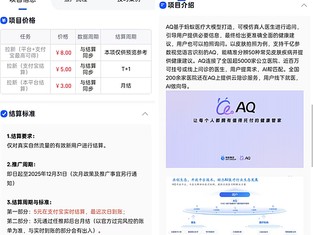Click the 项目介绍 blue section icon
Viewport: 313px width, 235px height.
[163, 5]
